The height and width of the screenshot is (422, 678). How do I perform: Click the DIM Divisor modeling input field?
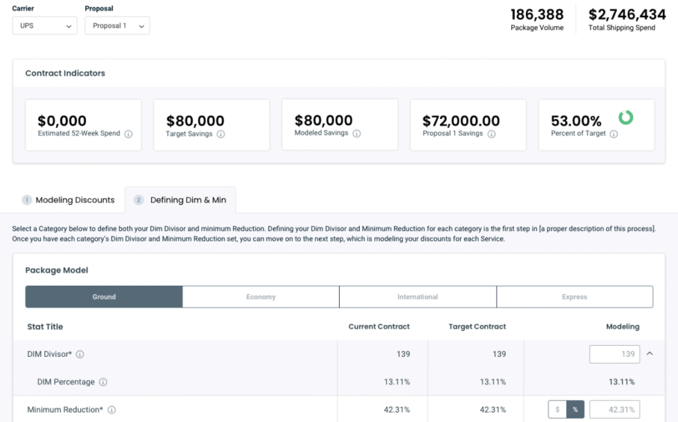click(614, 354)
